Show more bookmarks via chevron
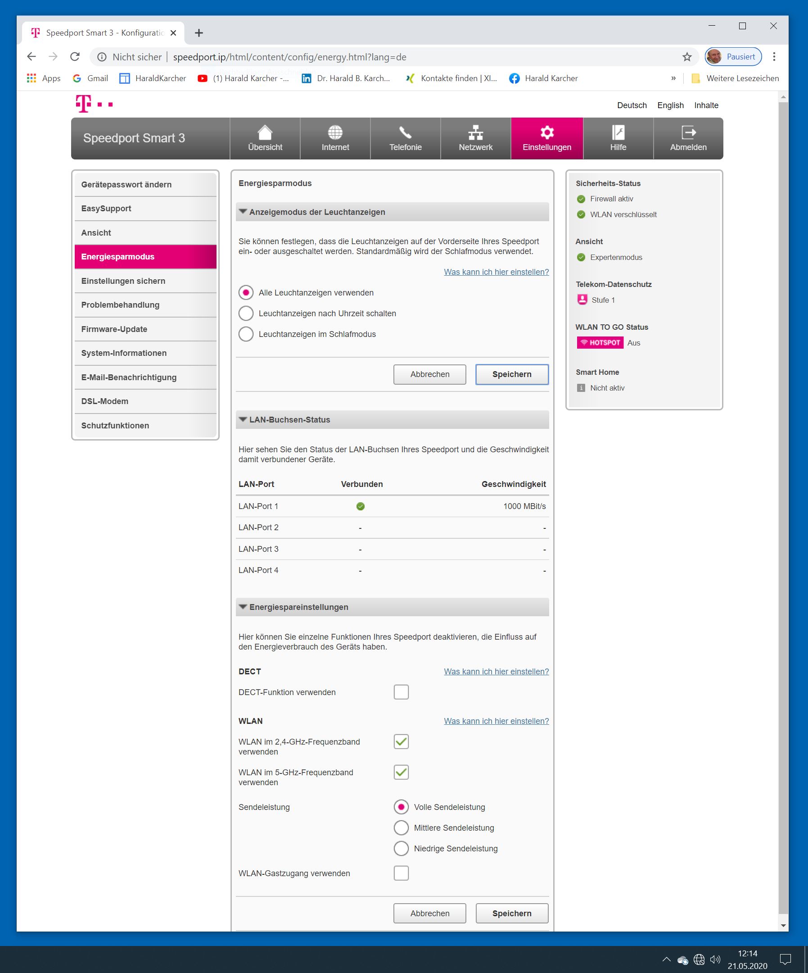 click(673, 78)
